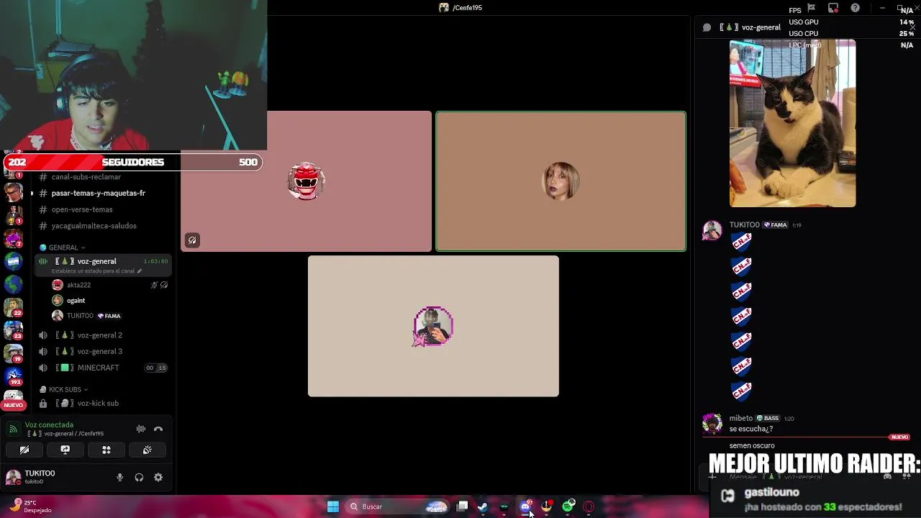Toggle headphone deafen in user panel
The height and width of the screenshot is (518, 921).
point(139,478)
